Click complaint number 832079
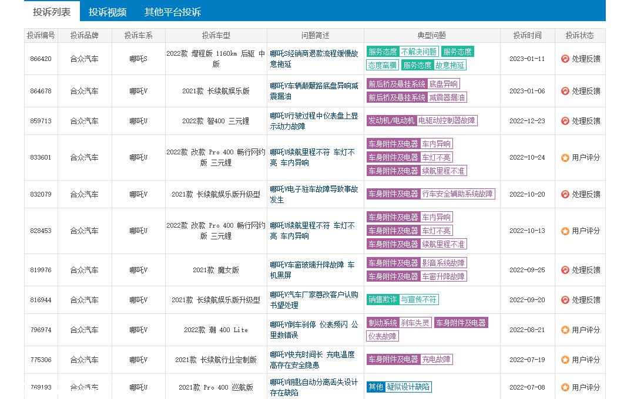 pyautogui.click(x=41, y=194)
